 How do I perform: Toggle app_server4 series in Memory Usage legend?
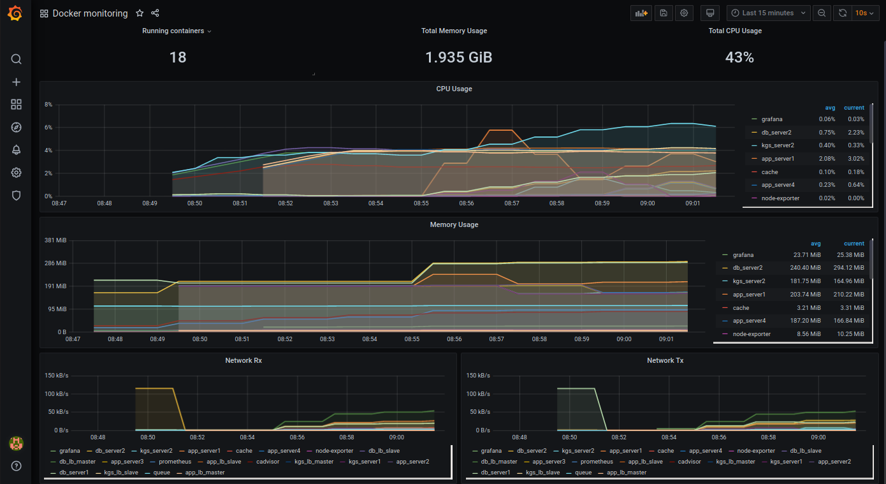[x=749, y=321]
